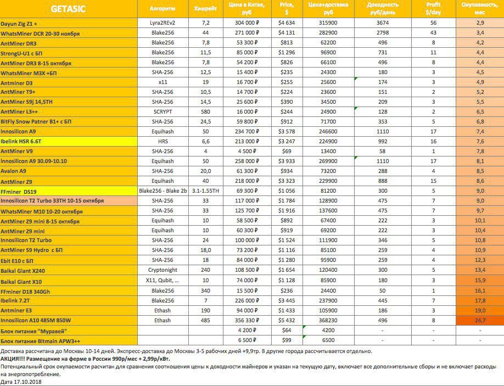This screenshot has height=386, width=504.
Task: Select the AntMiner Z9 mini 8-15 октября cell
Action: pyautogui.click(x=69, y=221)
